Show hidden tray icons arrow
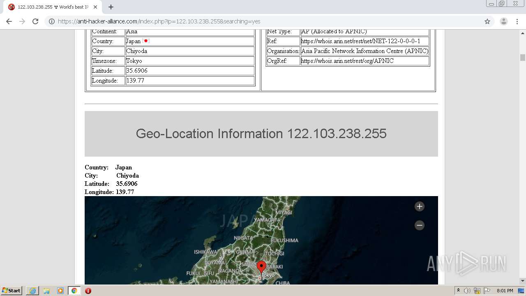Screen dimensions: 526x296 click(458, 291)
